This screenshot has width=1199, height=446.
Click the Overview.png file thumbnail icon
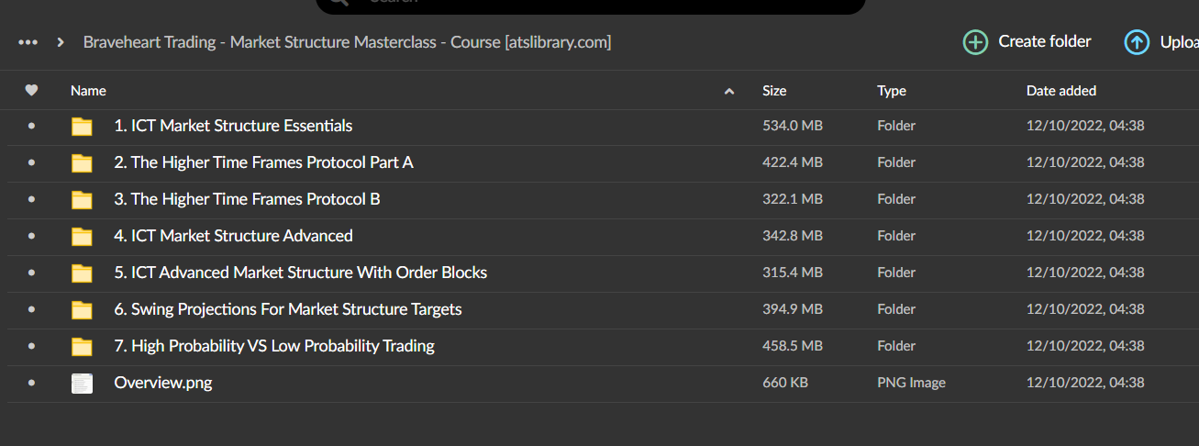tap(83, 384)
